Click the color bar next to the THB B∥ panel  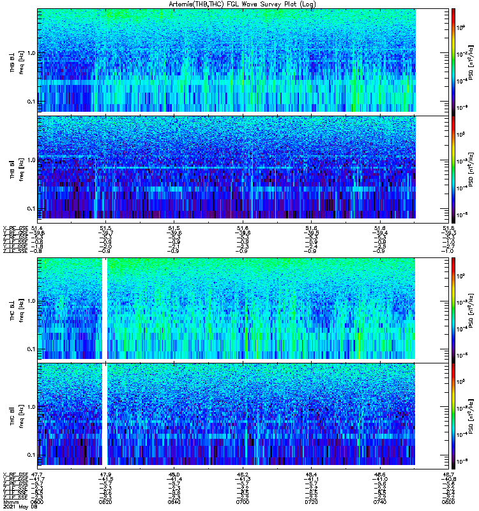click(453, 169)
